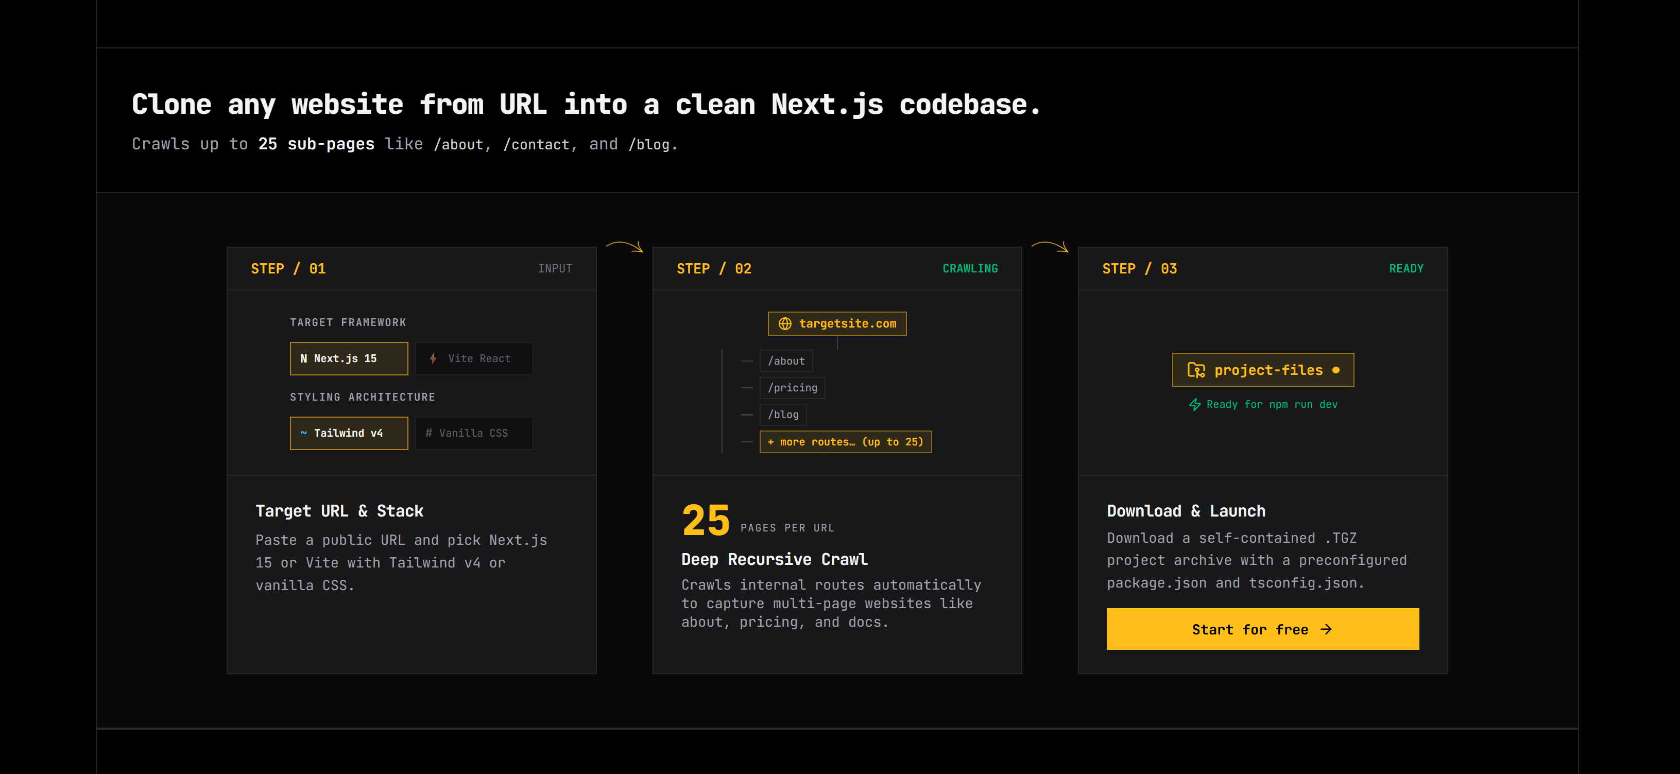
Task: Click the INPUT status label
Action: tap(555, 269)
